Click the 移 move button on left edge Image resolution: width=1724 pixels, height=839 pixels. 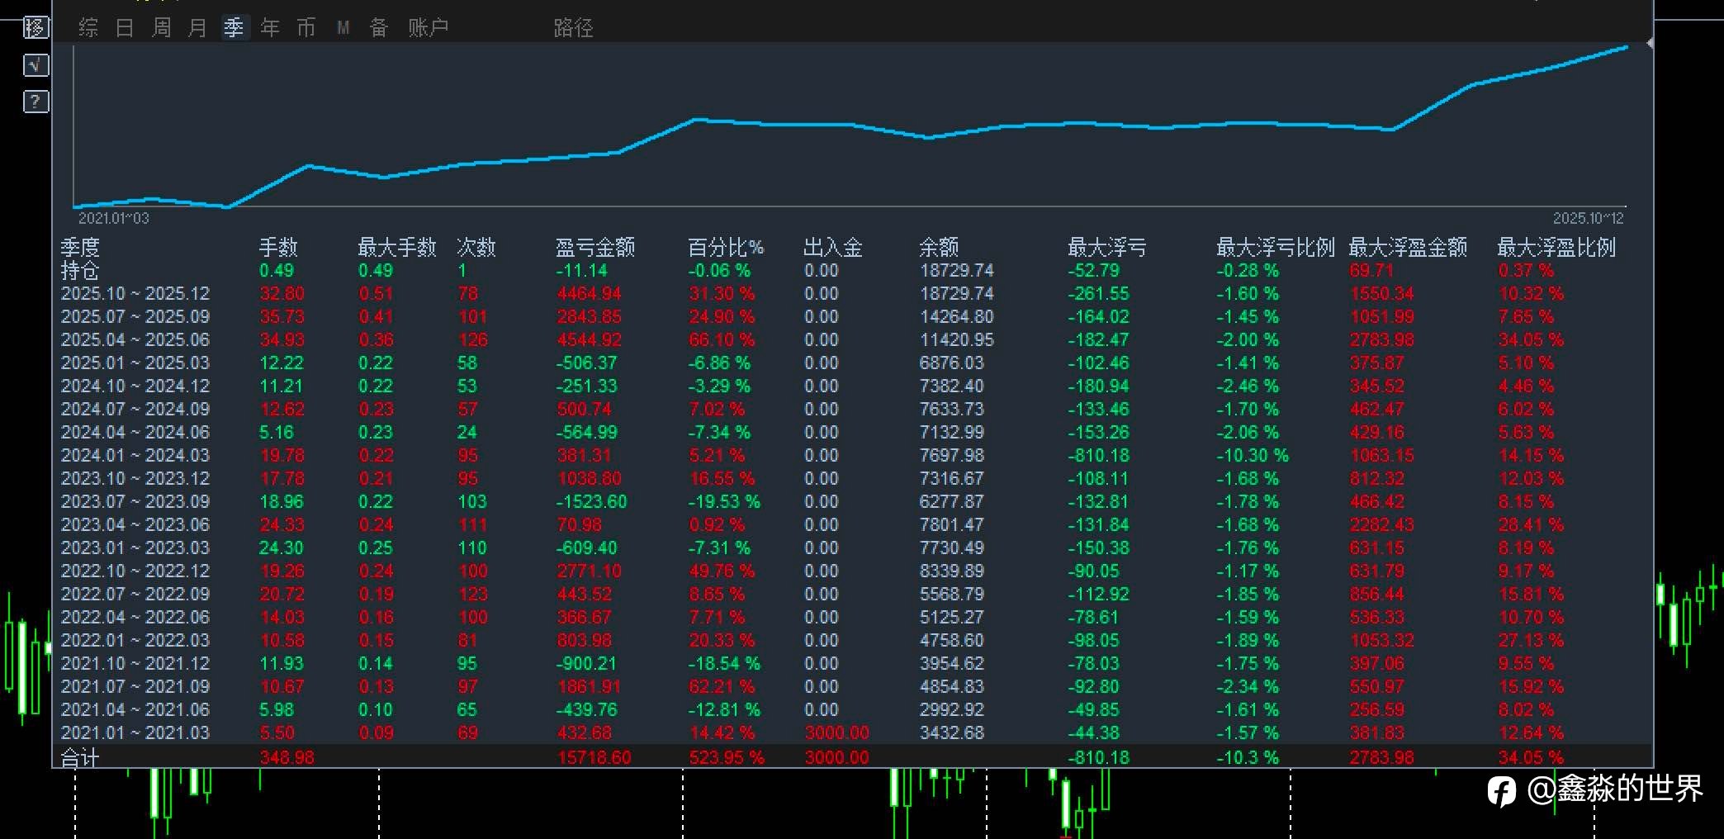(35, 27)
